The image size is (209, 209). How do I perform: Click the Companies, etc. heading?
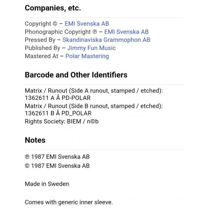tap(53, 8)
